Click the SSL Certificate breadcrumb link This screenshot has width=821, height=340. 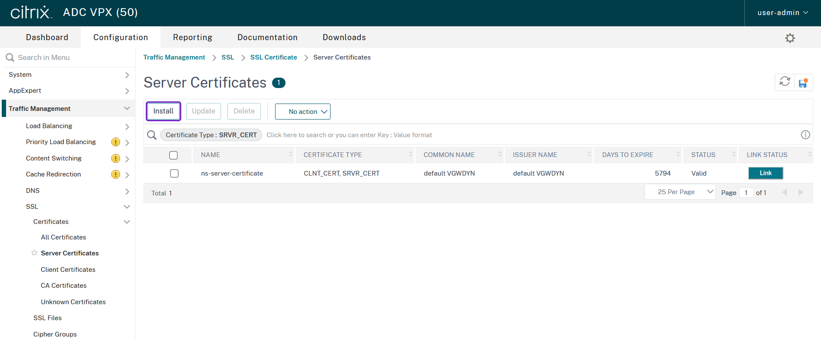274,57
